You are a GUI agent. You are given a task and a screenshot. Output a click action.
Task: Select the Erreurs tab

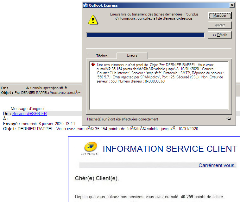132,55
